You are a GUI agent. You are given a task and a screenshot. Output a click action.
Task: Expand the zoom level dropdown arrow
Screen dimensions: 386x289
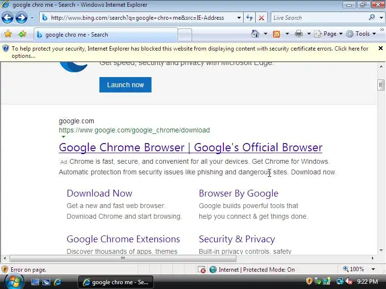pos(373,269)
